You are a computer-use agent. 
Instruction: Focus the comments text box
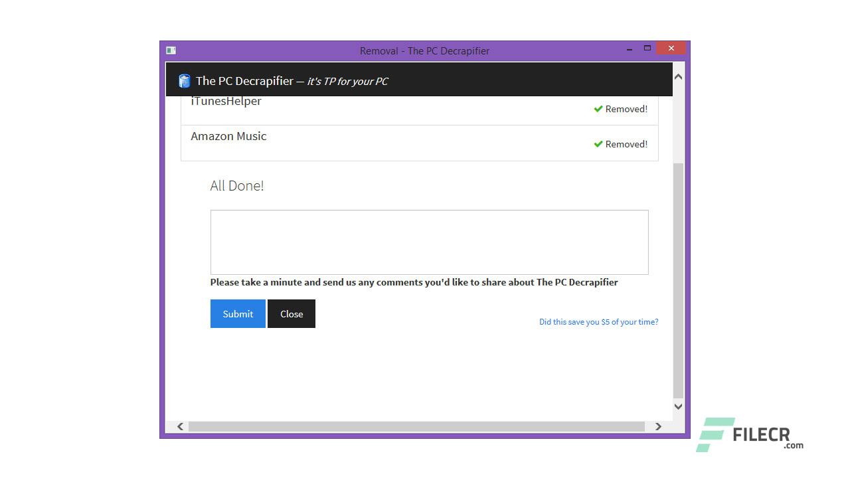430,242
